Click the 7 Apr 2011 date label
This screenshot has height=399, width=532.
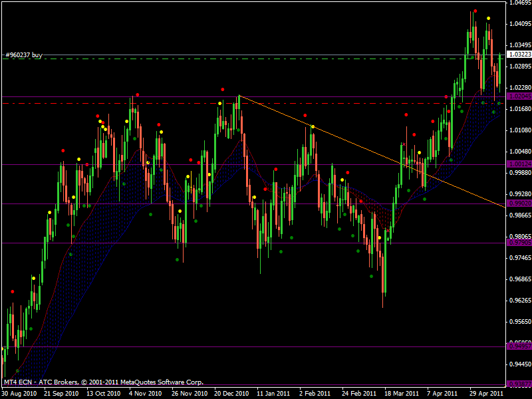pos(442,394)
